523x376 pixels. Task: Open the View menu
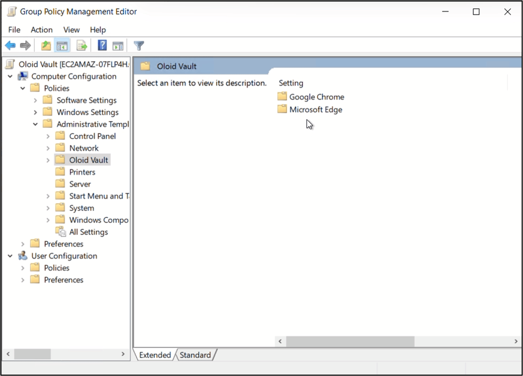(71, 30)
